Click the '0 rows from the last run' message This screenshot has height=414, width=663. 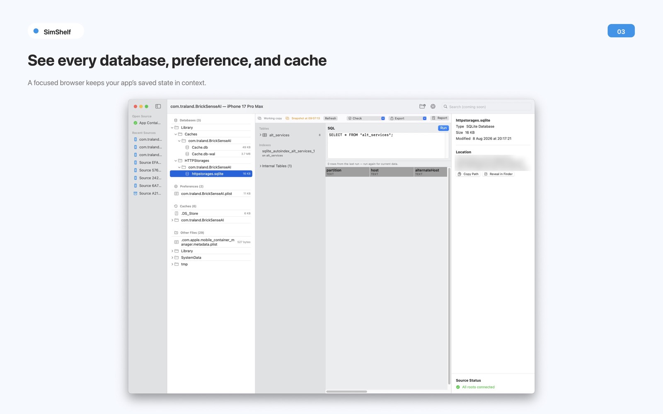[x=363, y=164]
